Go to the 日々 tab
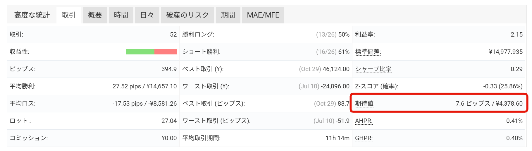Viewport: 532px width, 151px height. pos(147,15)
